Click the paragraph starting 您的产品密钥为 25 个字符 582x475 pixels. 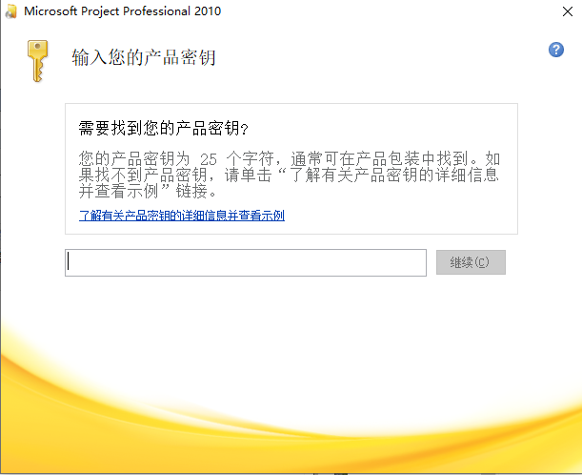point(290,175)
